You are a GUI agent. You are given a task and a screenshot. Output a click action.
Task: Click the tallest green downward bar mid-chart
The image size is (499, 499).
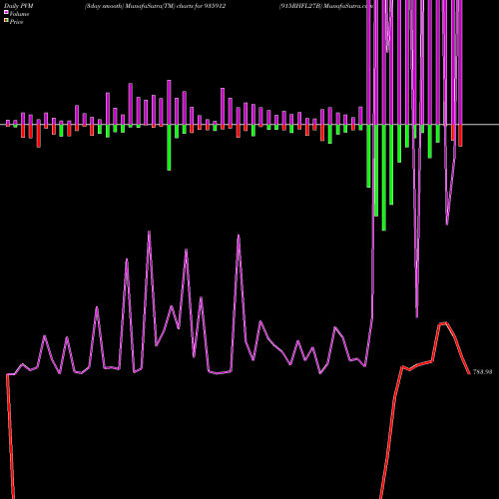coord(169,148)
